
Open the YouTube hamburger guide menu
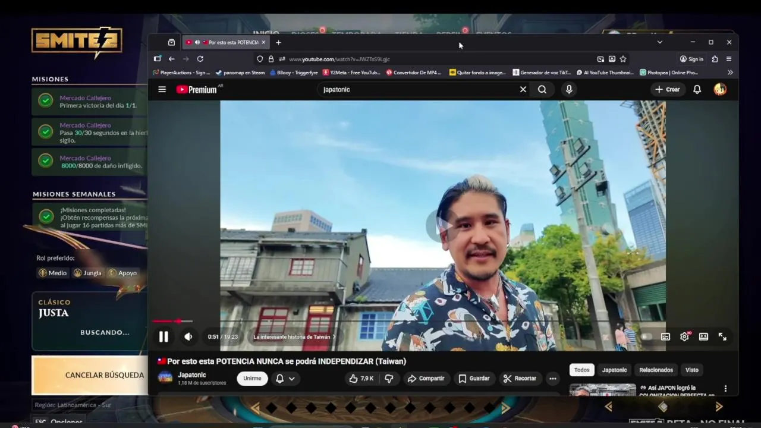point(162,89)
